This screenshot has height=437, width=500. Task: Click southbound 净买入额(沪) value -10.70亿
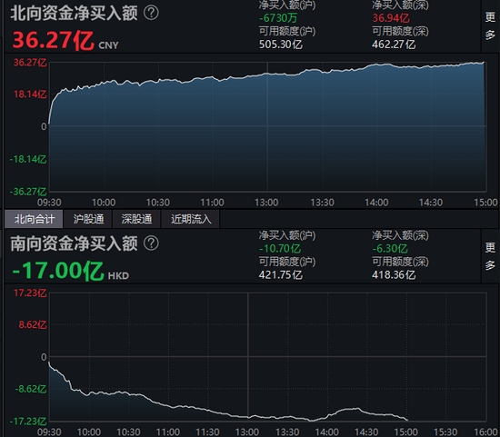[x=280, y=249]
